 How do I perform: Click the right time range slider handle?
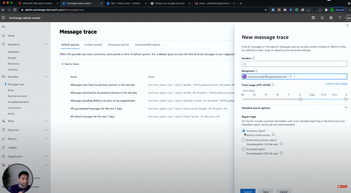(x=346, y=99)
